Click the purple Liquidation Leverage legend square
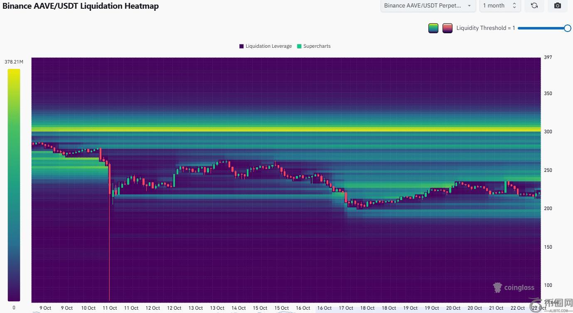Image resolution: width=573 pixels, height=313 pixels. [241, 46]
